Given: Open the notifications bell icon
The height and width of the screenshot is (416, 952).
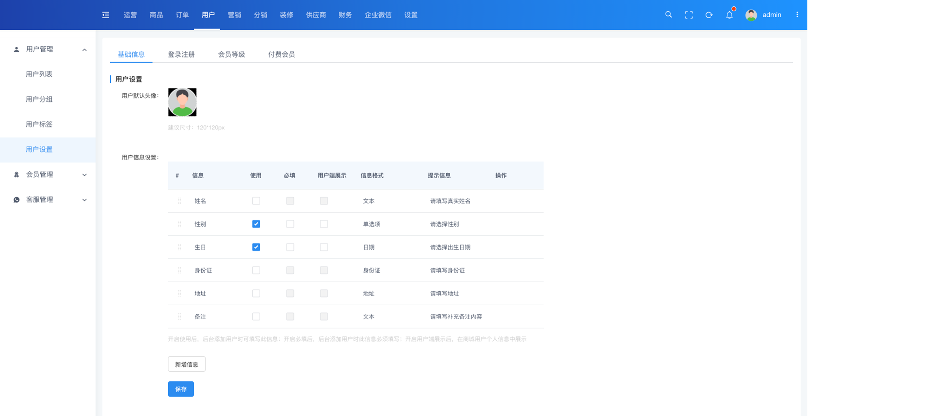Looking at the screenshot, I should click(x=729, y=15).
